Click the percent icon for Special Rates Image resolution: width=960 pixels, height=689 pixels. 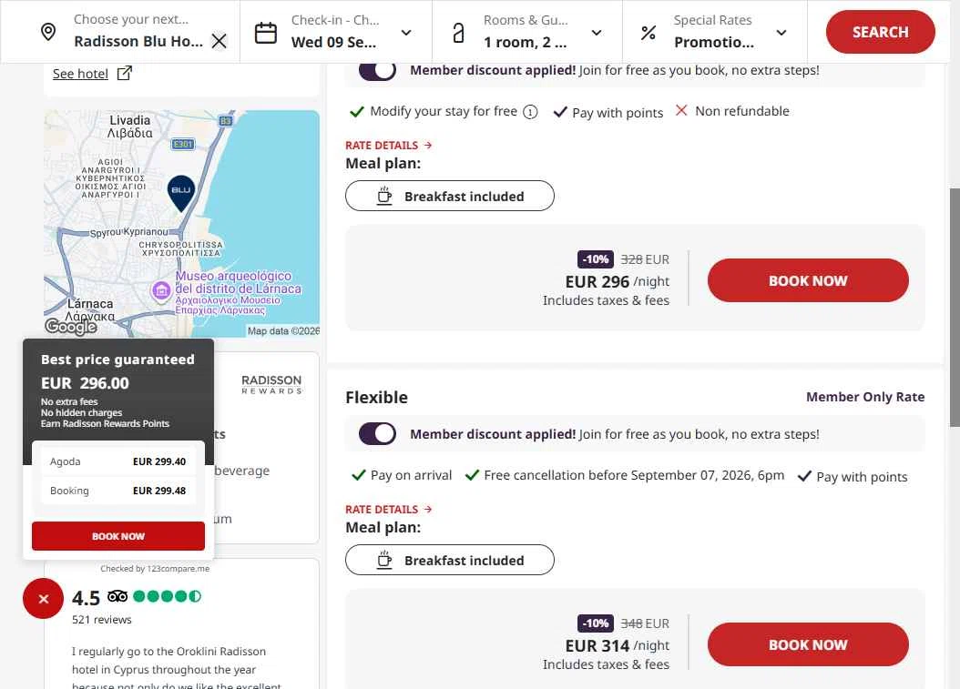649,33
